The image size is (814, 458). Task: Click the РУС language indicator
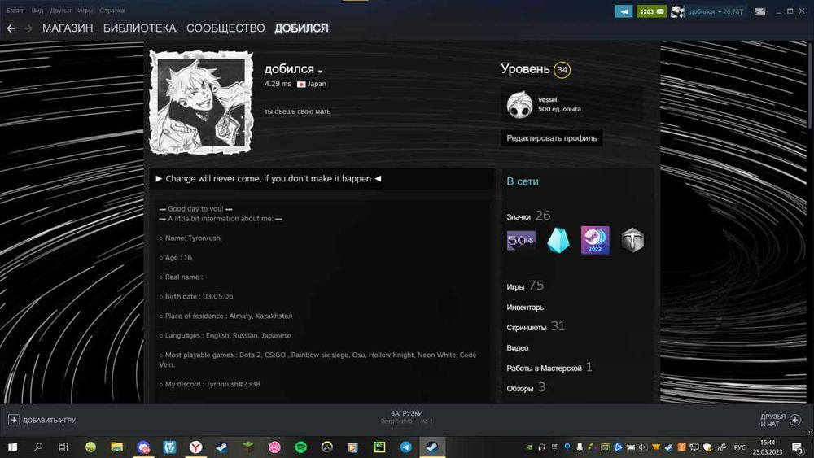(739, 447)
